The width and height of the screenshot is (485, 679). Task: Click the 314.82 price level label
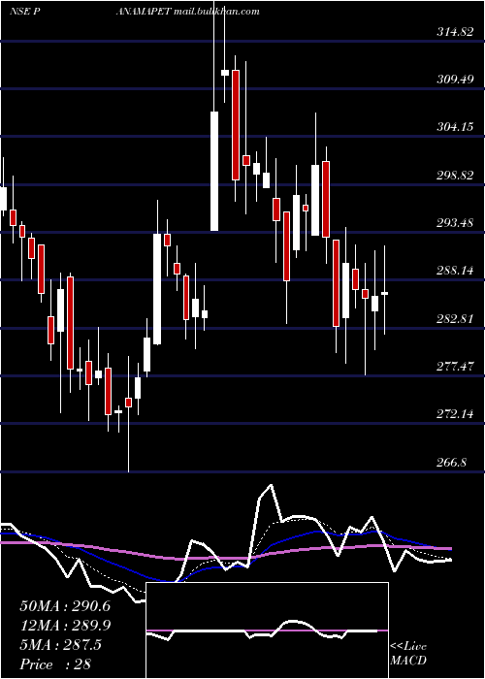tap(454, 31)
